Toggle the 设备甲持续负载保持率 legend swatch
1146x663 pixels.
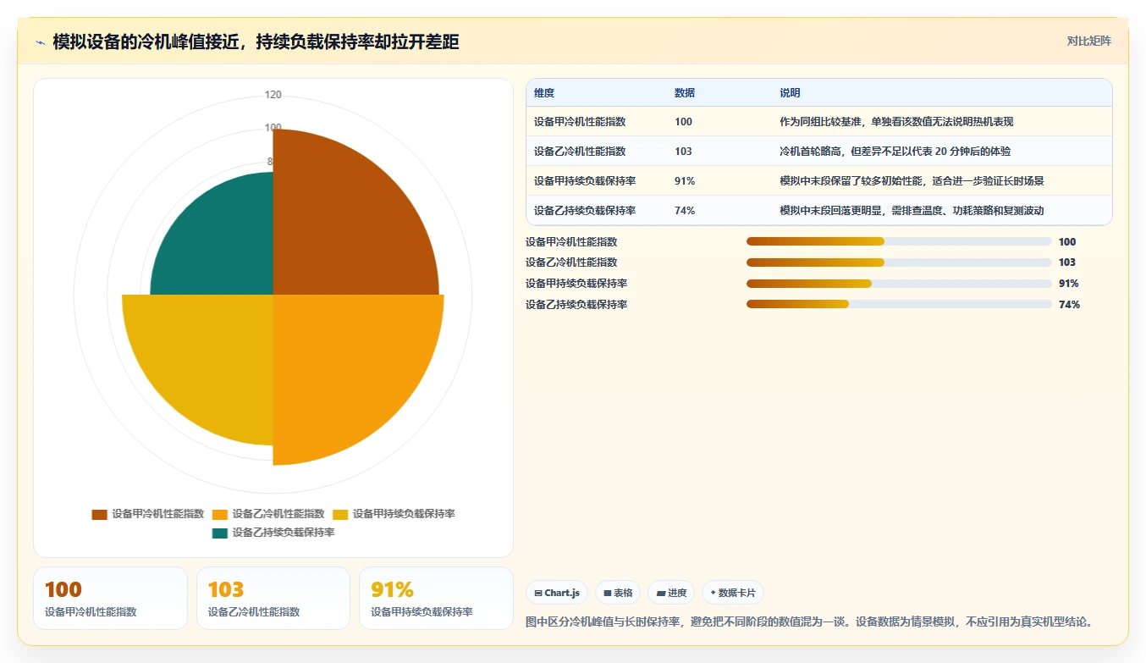point(340,514)
